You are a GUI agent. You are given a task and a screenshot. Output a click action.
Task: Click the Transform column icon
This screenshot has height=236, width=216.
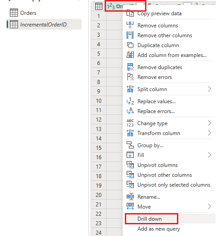tap(130, 133)
